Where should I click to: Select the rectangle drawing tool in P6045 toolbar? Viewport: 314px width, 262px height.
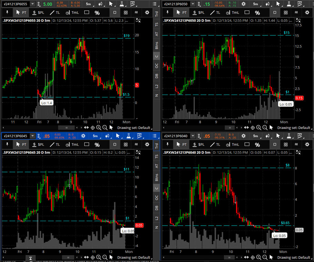pyautogui.click(x=87, y=144)
